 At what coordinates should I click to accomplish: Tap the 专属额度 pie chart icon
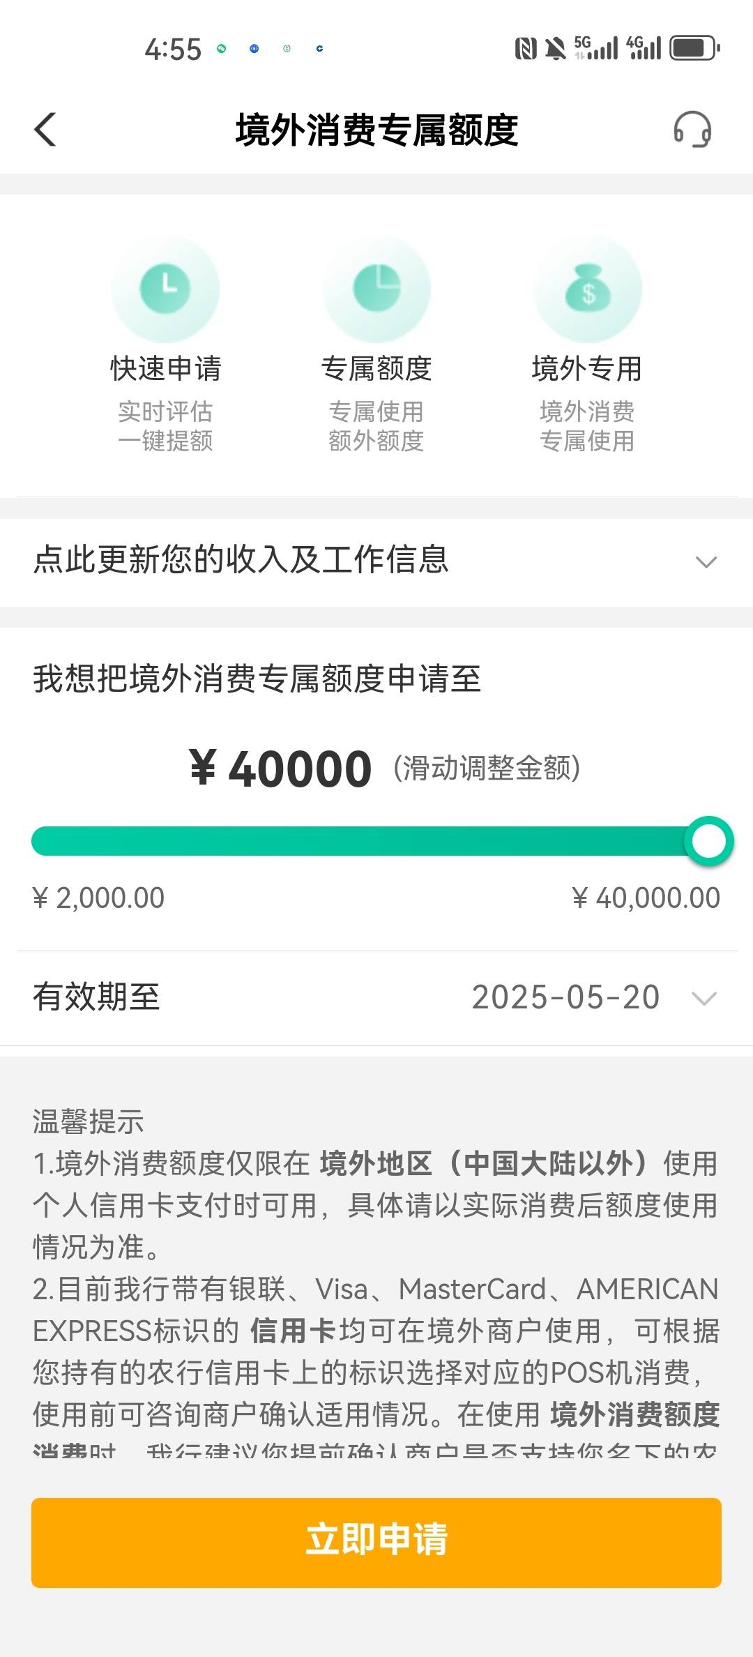tap(376, 288)
